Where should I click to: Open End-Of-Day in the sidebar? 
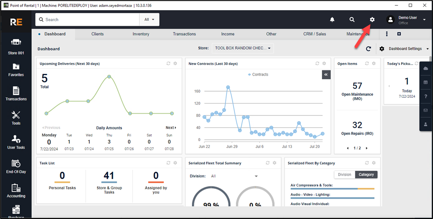coord(16,166)
